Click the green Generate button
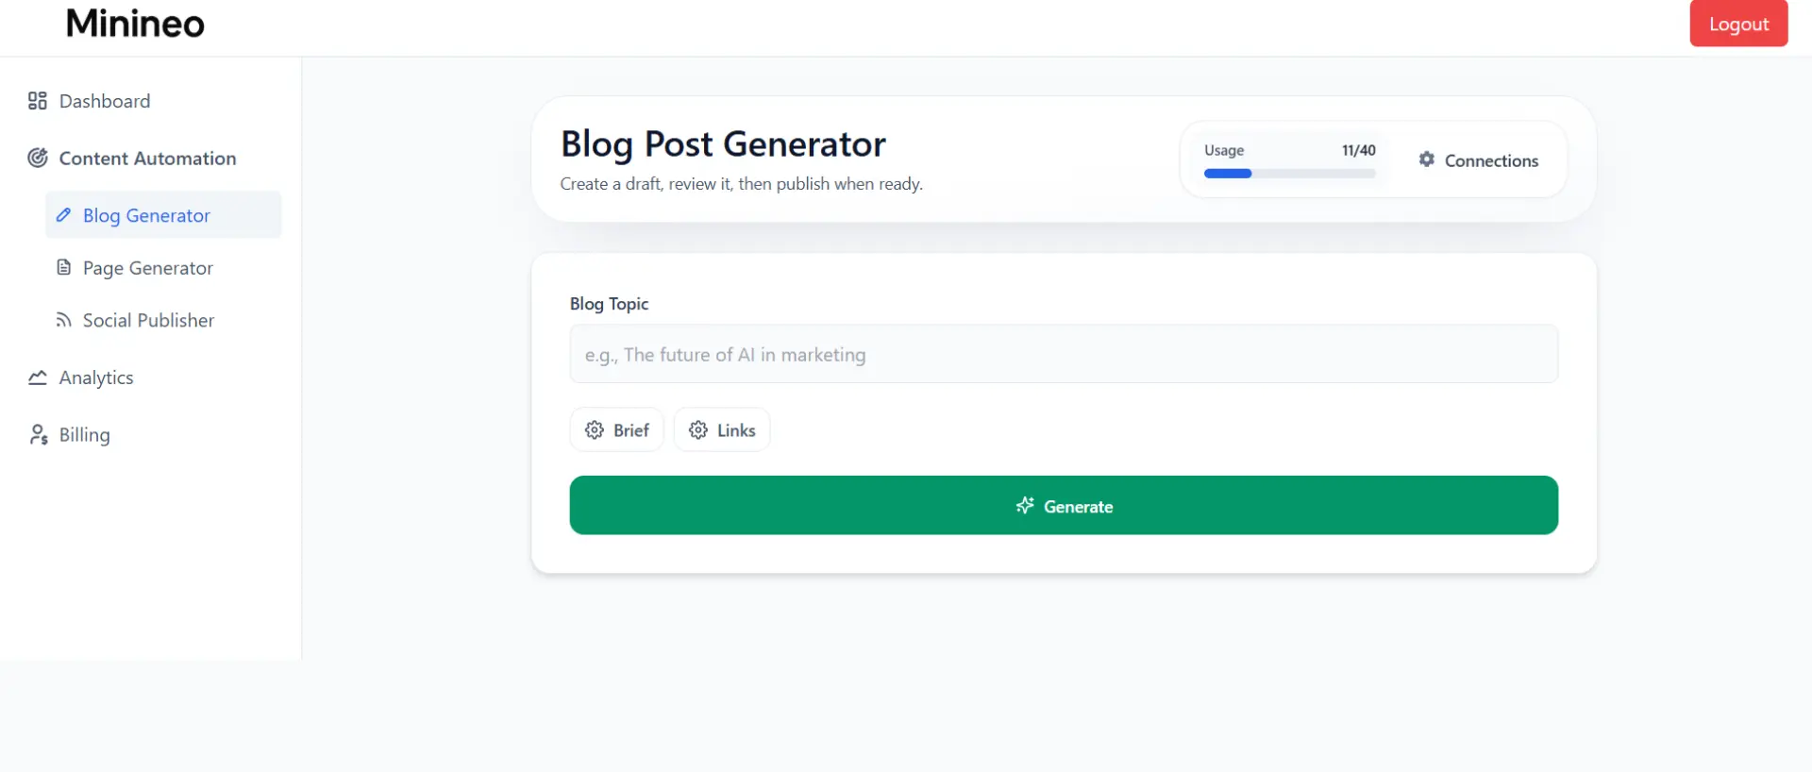This screenshot has height=772, width=1812. click(x=1064, y=506)
